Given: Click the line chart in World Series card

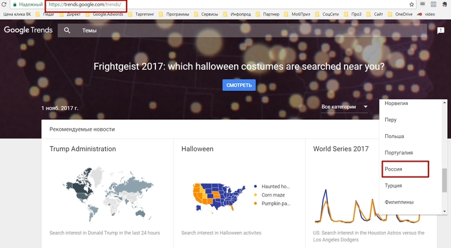Looking at the screenshot, I should click(368, 206).
